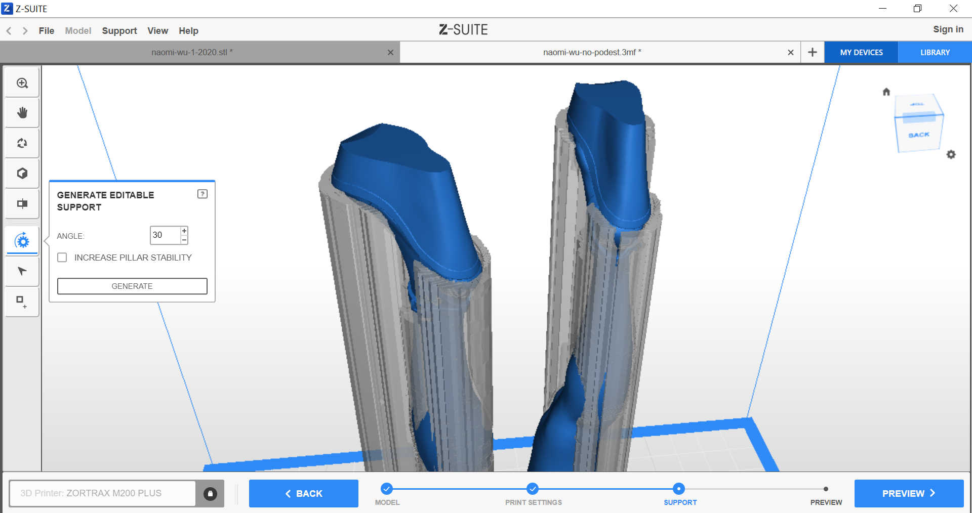Select the pan hand tool
Image resolution: width=972 pixels, height=513 pixels.
tap(22, 113)
